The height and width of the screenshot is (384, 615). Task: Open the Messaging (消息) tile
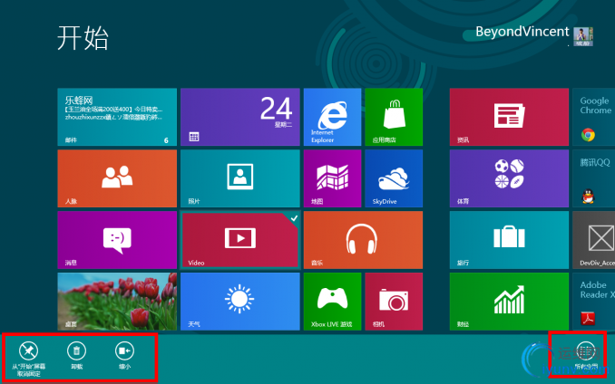[117, 240]
